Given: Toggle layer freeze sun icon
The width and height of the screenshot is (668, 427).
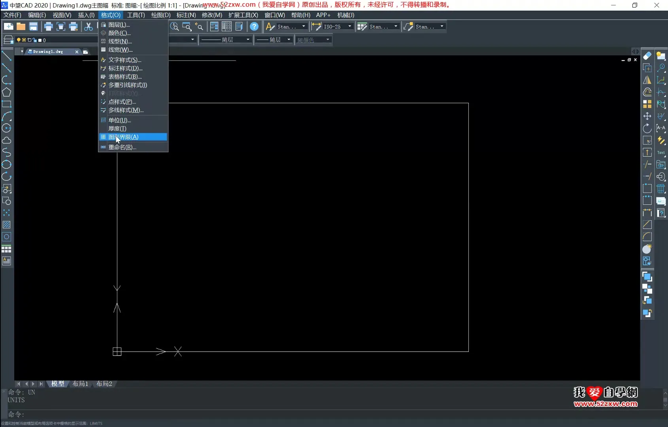Looking at the screenshot, I should pyautogui.click(x=24, y=40).
